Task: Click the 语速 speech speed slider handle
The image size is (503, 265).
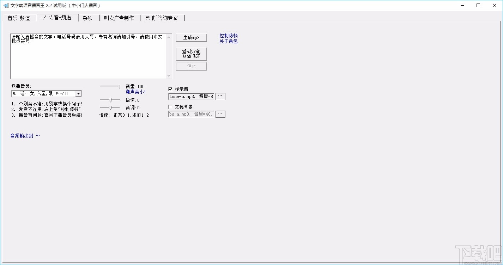Action: [111, 100]
